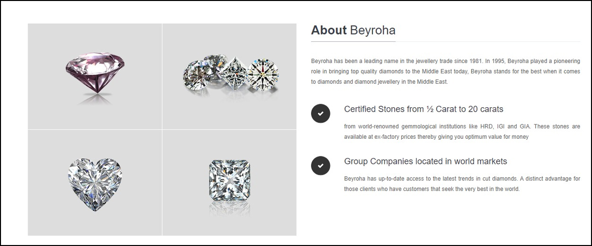Image resolution: width=592 pixels, height=246 pixels.
Task: Click the paragraph about latest trends in cut diamonds
Action: (462, 184)
